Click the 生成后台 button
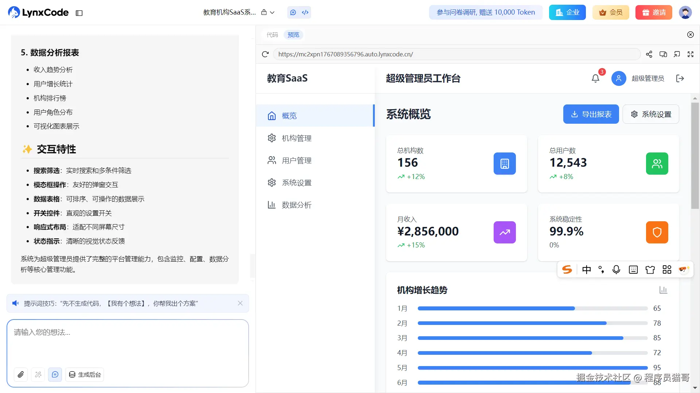Image resolution: width=700 pixels, height=393 pixels. click(85, 374)
